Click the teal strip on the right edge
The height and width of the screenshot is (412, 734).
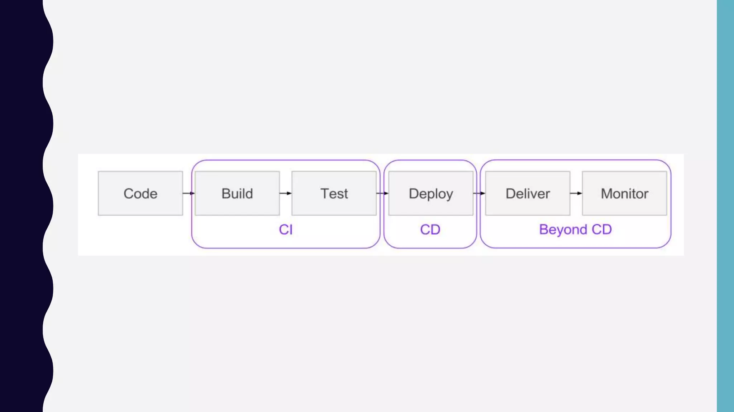(x=725, y=206)
